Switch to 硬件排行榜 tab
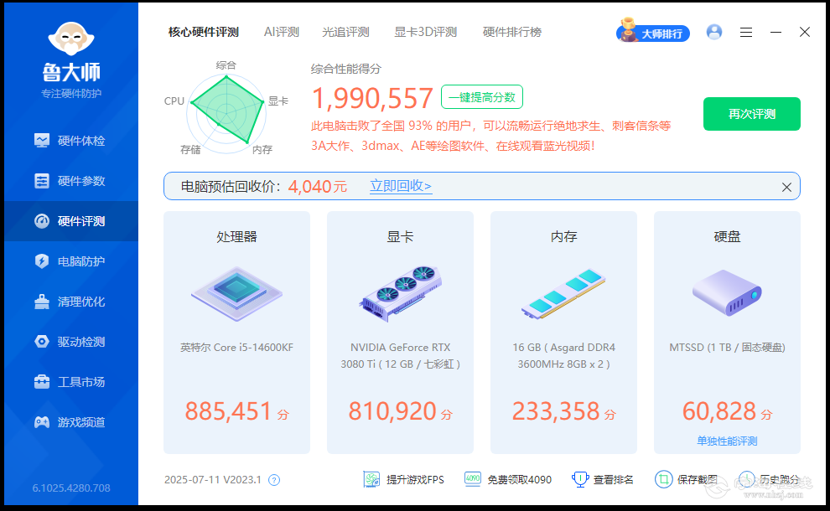The height and width of the screenshot is (511, 830). click(512, 33)
